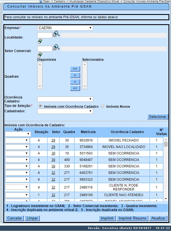The image size is (171, 231).
Task: Open the Empresa dropdown showing CAERN
Action: pyautogui.click(x=65, y=28)
